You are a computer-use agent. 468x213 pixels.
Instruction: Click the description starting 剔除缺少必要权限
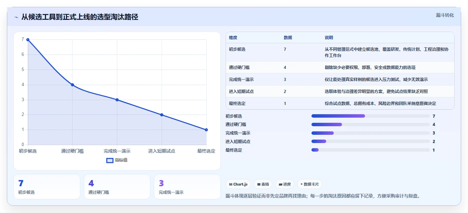point(370,68)
